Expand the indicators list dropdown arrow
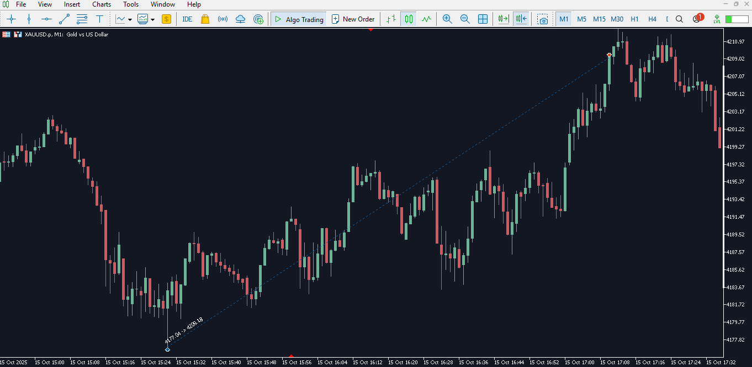The image size is (752, 367). coord(130,20)
